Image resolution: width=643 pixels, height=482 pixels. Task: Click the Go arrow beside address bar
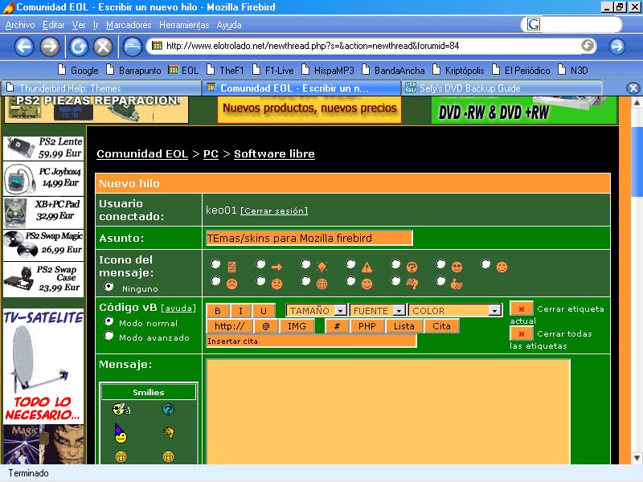click(616, 47)
